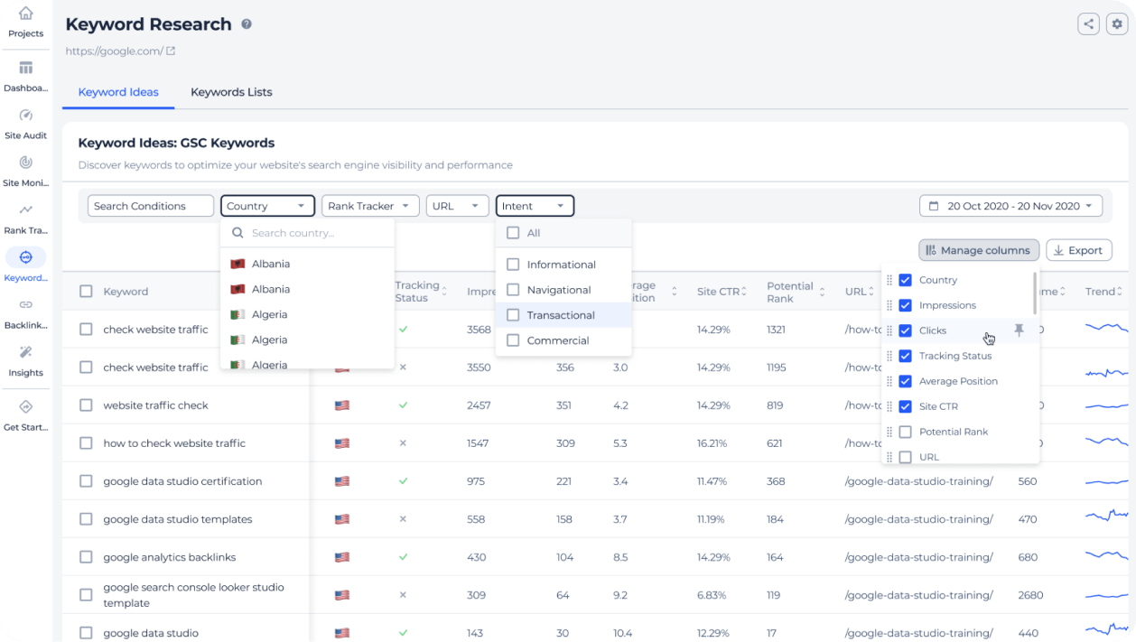Click sort arrows on Potential Rank column
Viewport: 1136px width, 642px height.
tap(822, 292)
